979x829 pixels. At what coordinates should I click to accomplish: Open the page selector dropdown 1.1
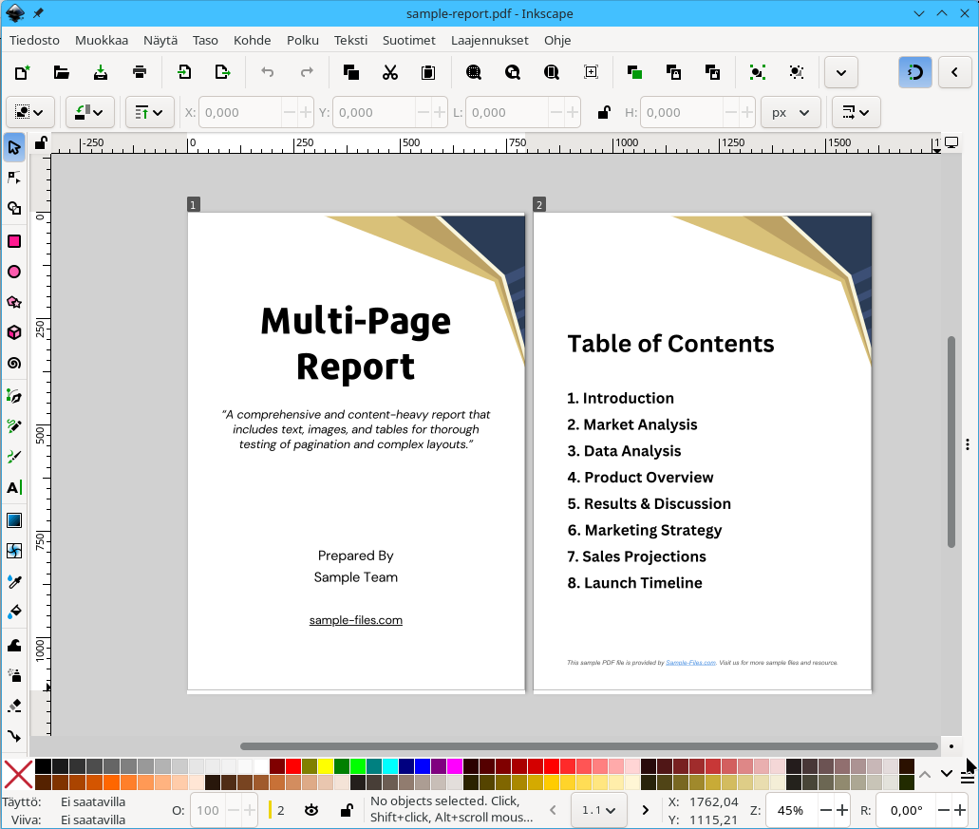[x=598, y=810]
